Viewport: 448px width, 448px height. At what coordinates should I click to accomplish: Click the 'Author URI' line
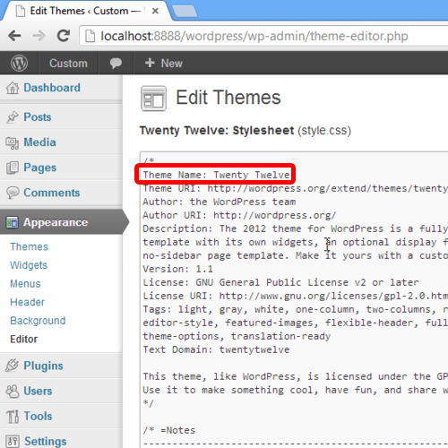coord(239,215)
